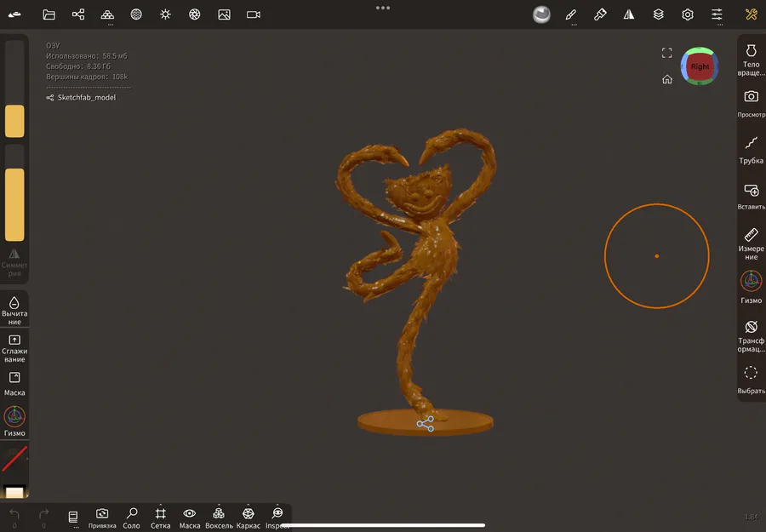Screen dimensions: 766x532
Task: Select Выбрать (select) tool
Action: click(752, 380)
